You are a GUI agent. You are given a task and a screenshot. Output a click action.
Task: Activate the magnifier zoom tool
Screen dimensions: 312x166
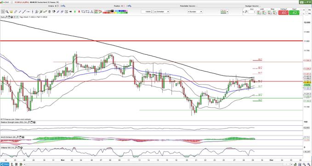[7, 12]
